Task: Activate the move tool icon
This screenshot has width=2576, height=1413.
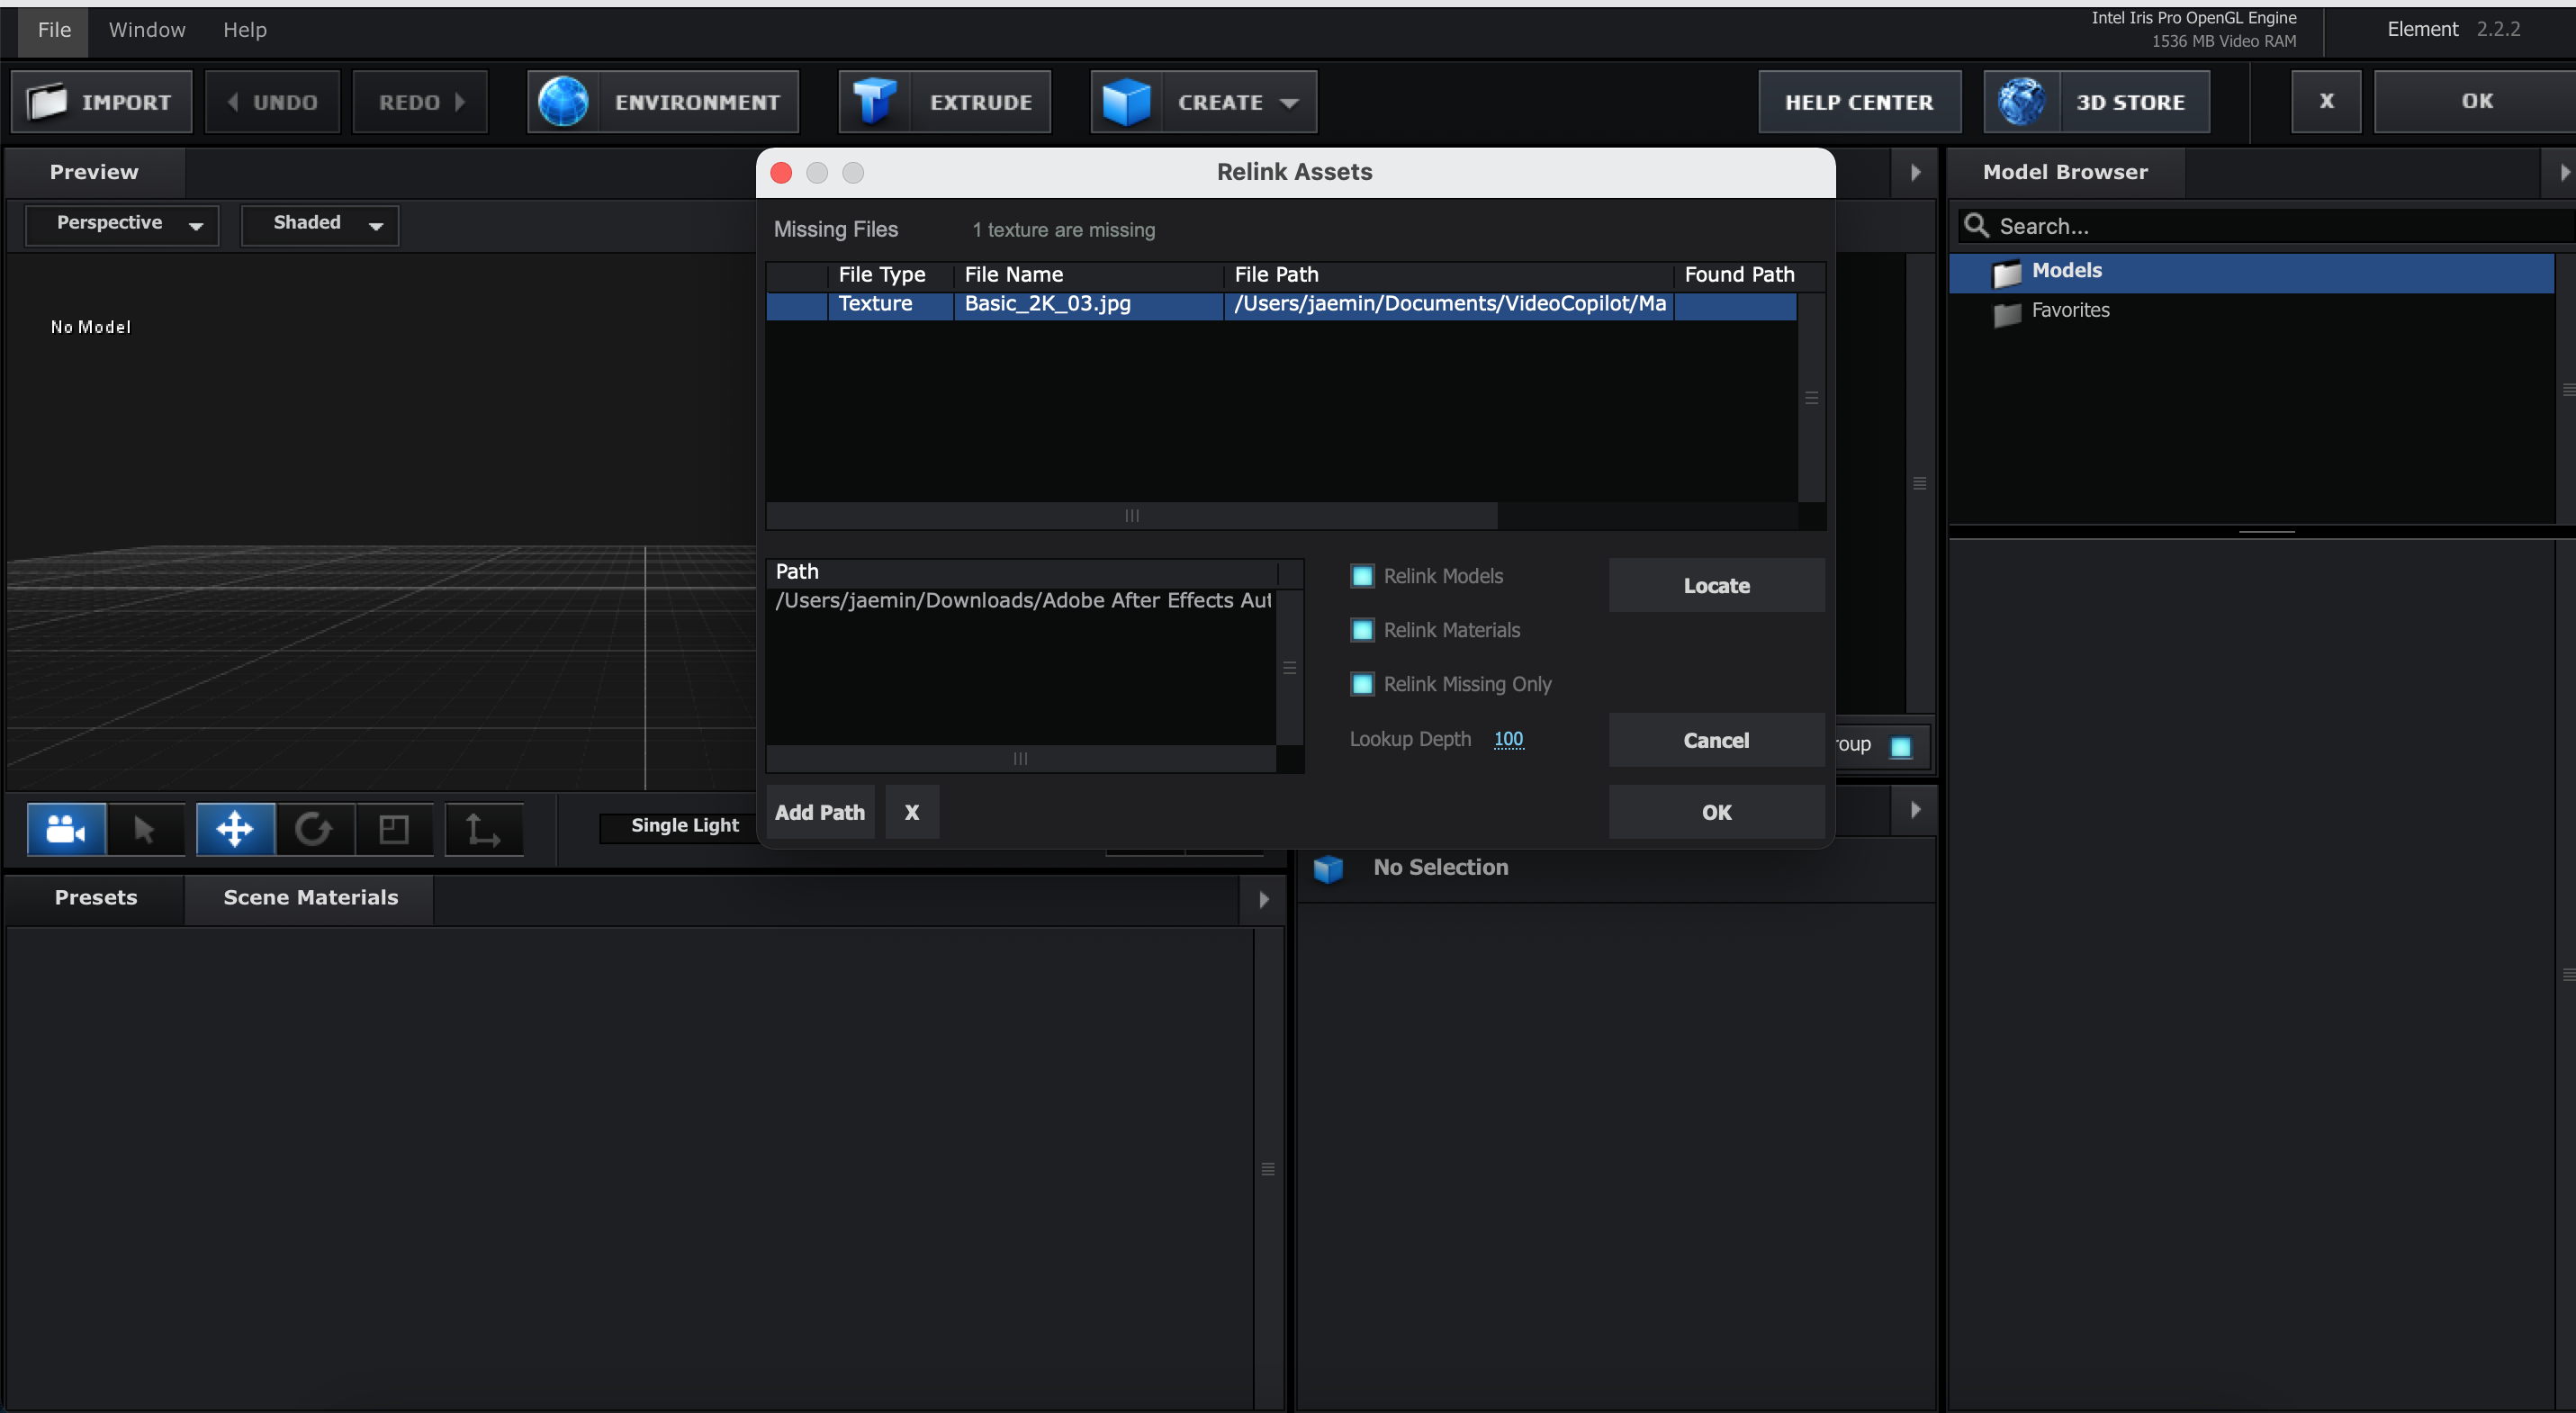Action: pyautogui.click(x=235, y=829)
